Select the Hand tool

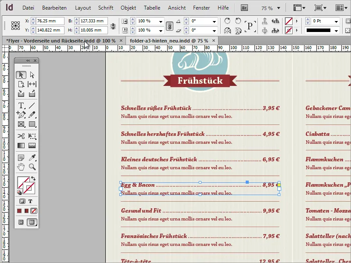point(21,167)
